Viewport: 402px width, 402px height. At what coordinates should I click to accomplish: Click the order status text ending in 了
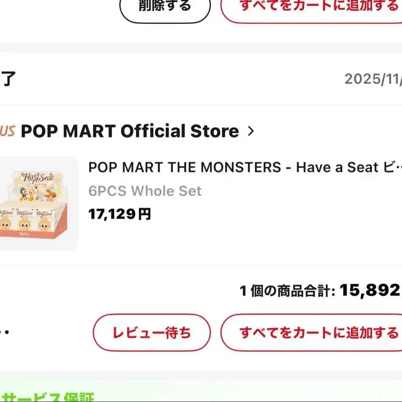click(8, 79)
